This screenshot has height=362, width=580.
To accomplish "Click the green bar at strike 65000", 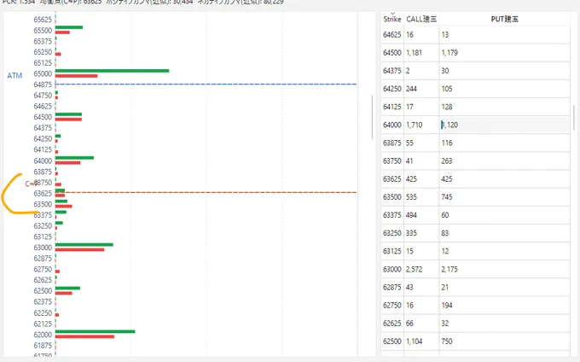I will click(112, 71).
